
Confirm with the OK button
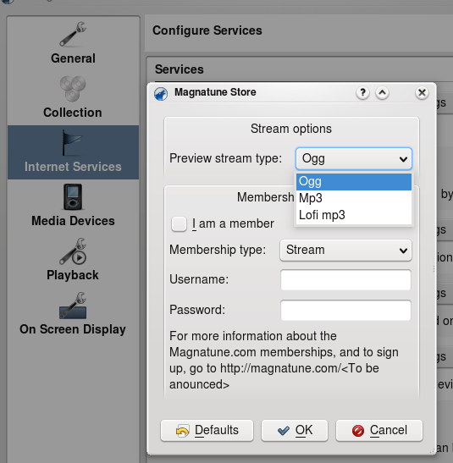click(x=295, y=431)
